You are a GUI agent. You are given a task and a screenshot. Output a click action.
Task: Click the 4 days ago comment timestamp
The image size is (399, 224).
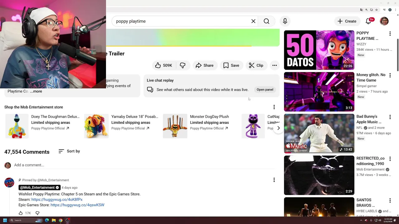[x=70, y=188]
